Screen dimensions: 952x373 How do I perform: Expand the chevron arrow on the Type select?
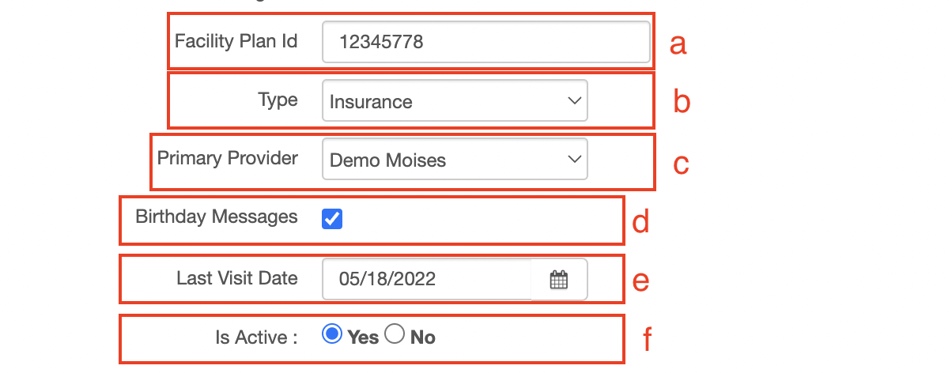pyautogui.click(x=574, y=100)
